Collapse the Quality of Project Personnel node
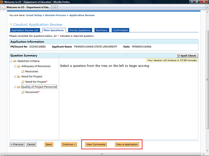 15,87
